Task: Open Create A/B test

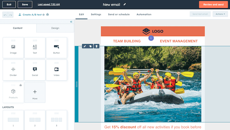Action: (x=32, y=15)
